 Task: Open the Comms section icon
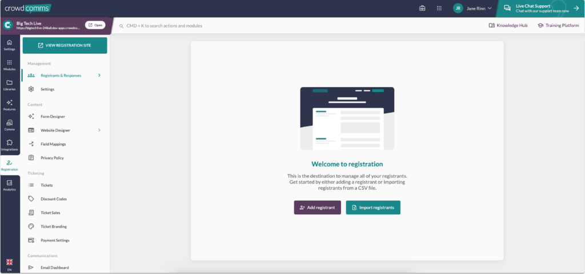9,125
